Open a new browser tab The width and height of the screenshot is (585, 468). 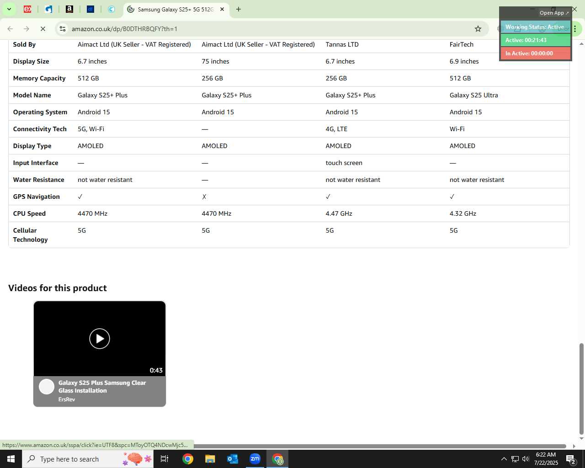(x=239, y=9)
